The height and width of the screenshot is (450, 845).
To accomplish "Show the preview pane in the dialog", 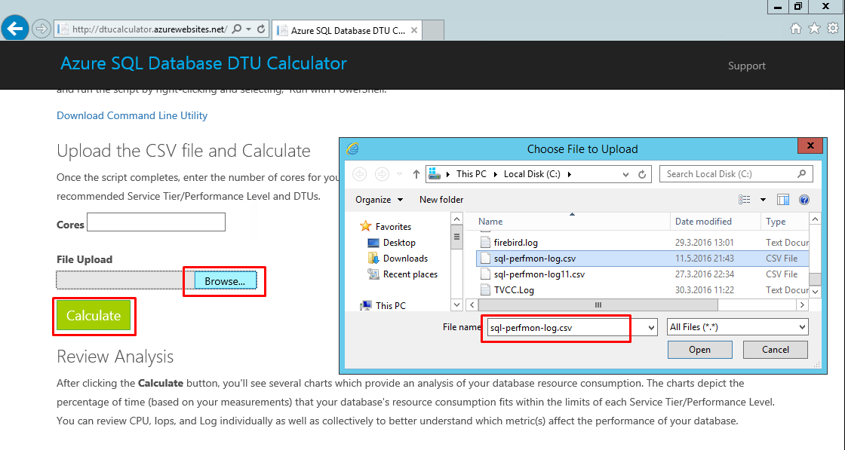I will click(x=783, y=200).
